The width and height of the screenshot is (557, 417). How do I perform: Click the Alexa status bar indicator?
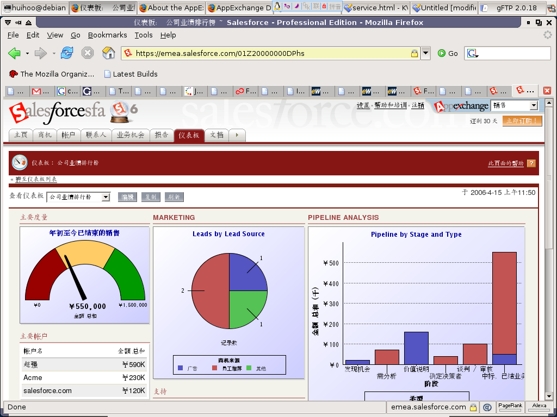pos(539,407)
